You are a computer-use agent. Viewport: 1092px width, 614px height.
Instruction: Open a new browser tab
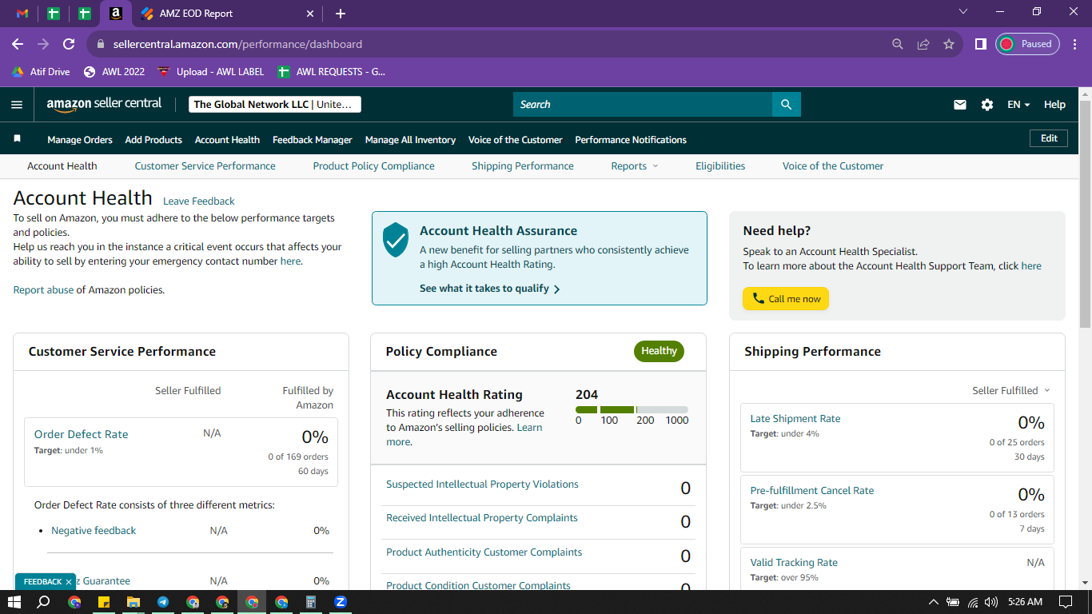[x=341, y=14]
